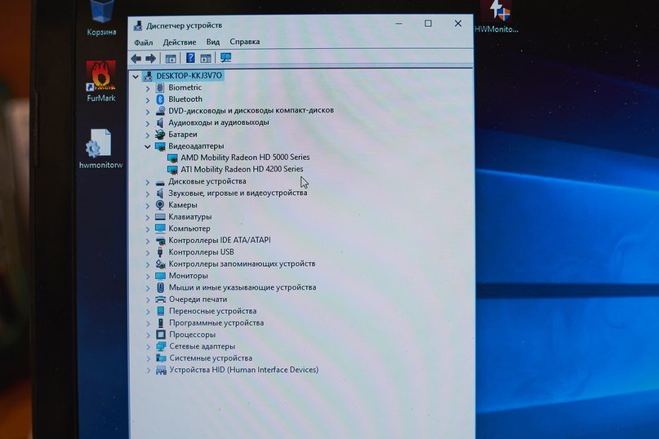This screenshot has height=439, width=659.
Task: Open the Справка menu
Action: click(245, 42)
